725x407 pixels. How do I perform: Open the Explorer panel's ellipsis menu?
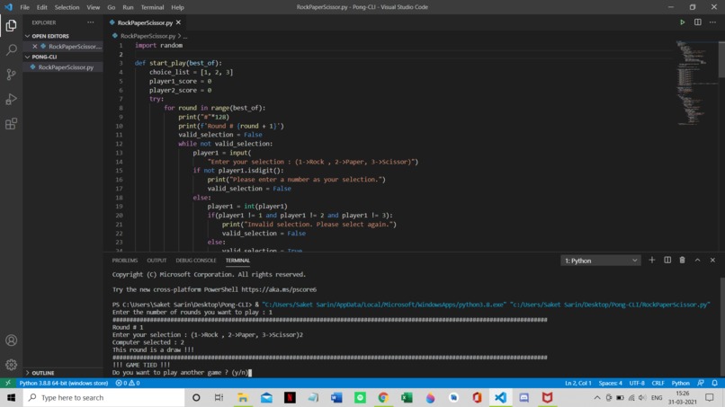(91, 22)
